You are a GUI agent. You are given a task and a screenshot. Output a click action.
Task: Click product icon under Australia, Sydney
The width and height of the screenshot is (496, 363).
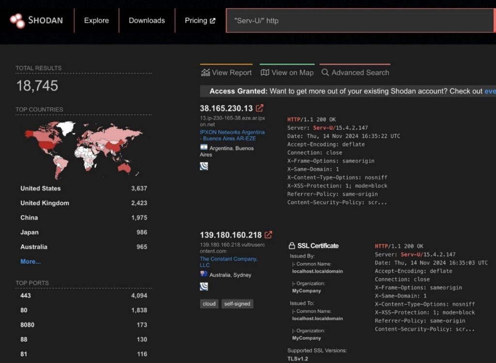coord(204,286)
